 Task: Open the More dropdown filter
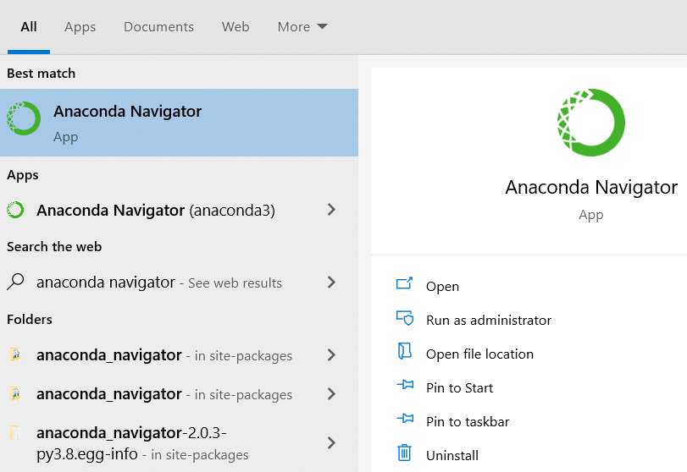[302, 27]
